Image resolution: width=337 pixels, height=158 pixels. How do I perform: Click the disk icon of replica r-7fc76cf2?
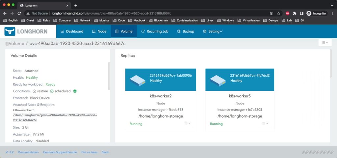pos(218,80)
